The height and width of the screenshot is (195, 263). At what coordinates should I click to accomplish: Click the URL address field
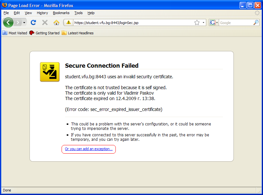click(x=133, y=23)
